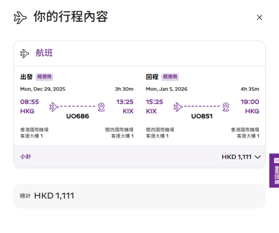Click 香港國際機場 under the return arrival
The height and width of the screenshot is (233, 279).
pos(245,130)
